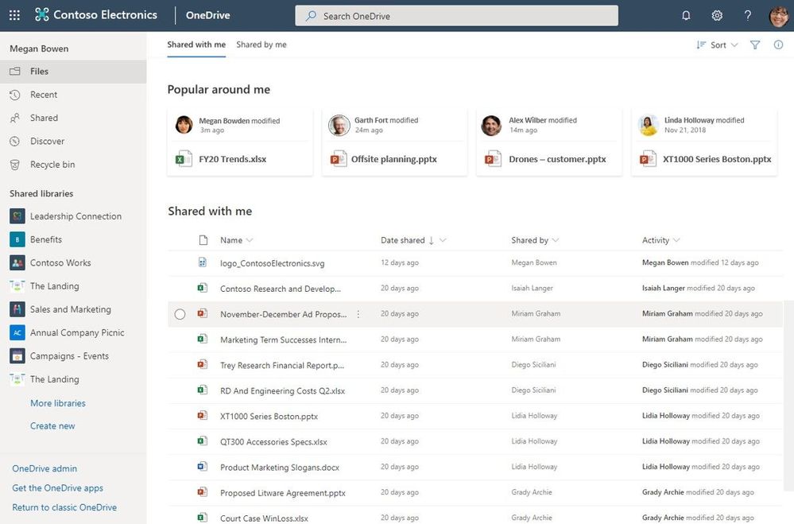Open the app launcher waffle icon
The height and width of the screenshot is (524, 794).
14,15
